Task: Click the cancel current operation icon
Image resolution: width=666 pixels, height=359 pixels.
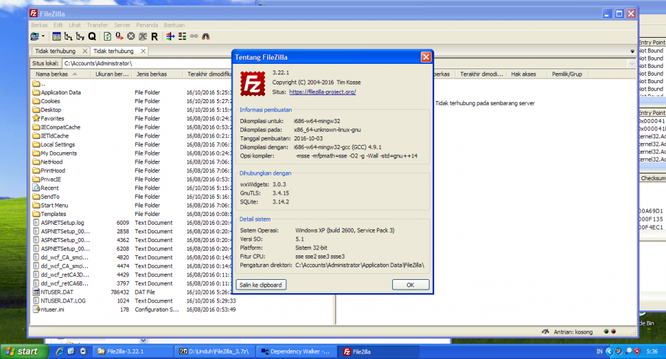Action: click(131, 37)
